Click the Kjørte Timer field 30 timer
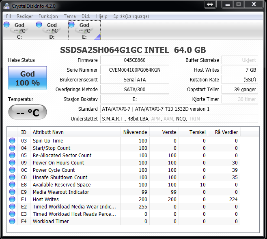 pos(240,99)
